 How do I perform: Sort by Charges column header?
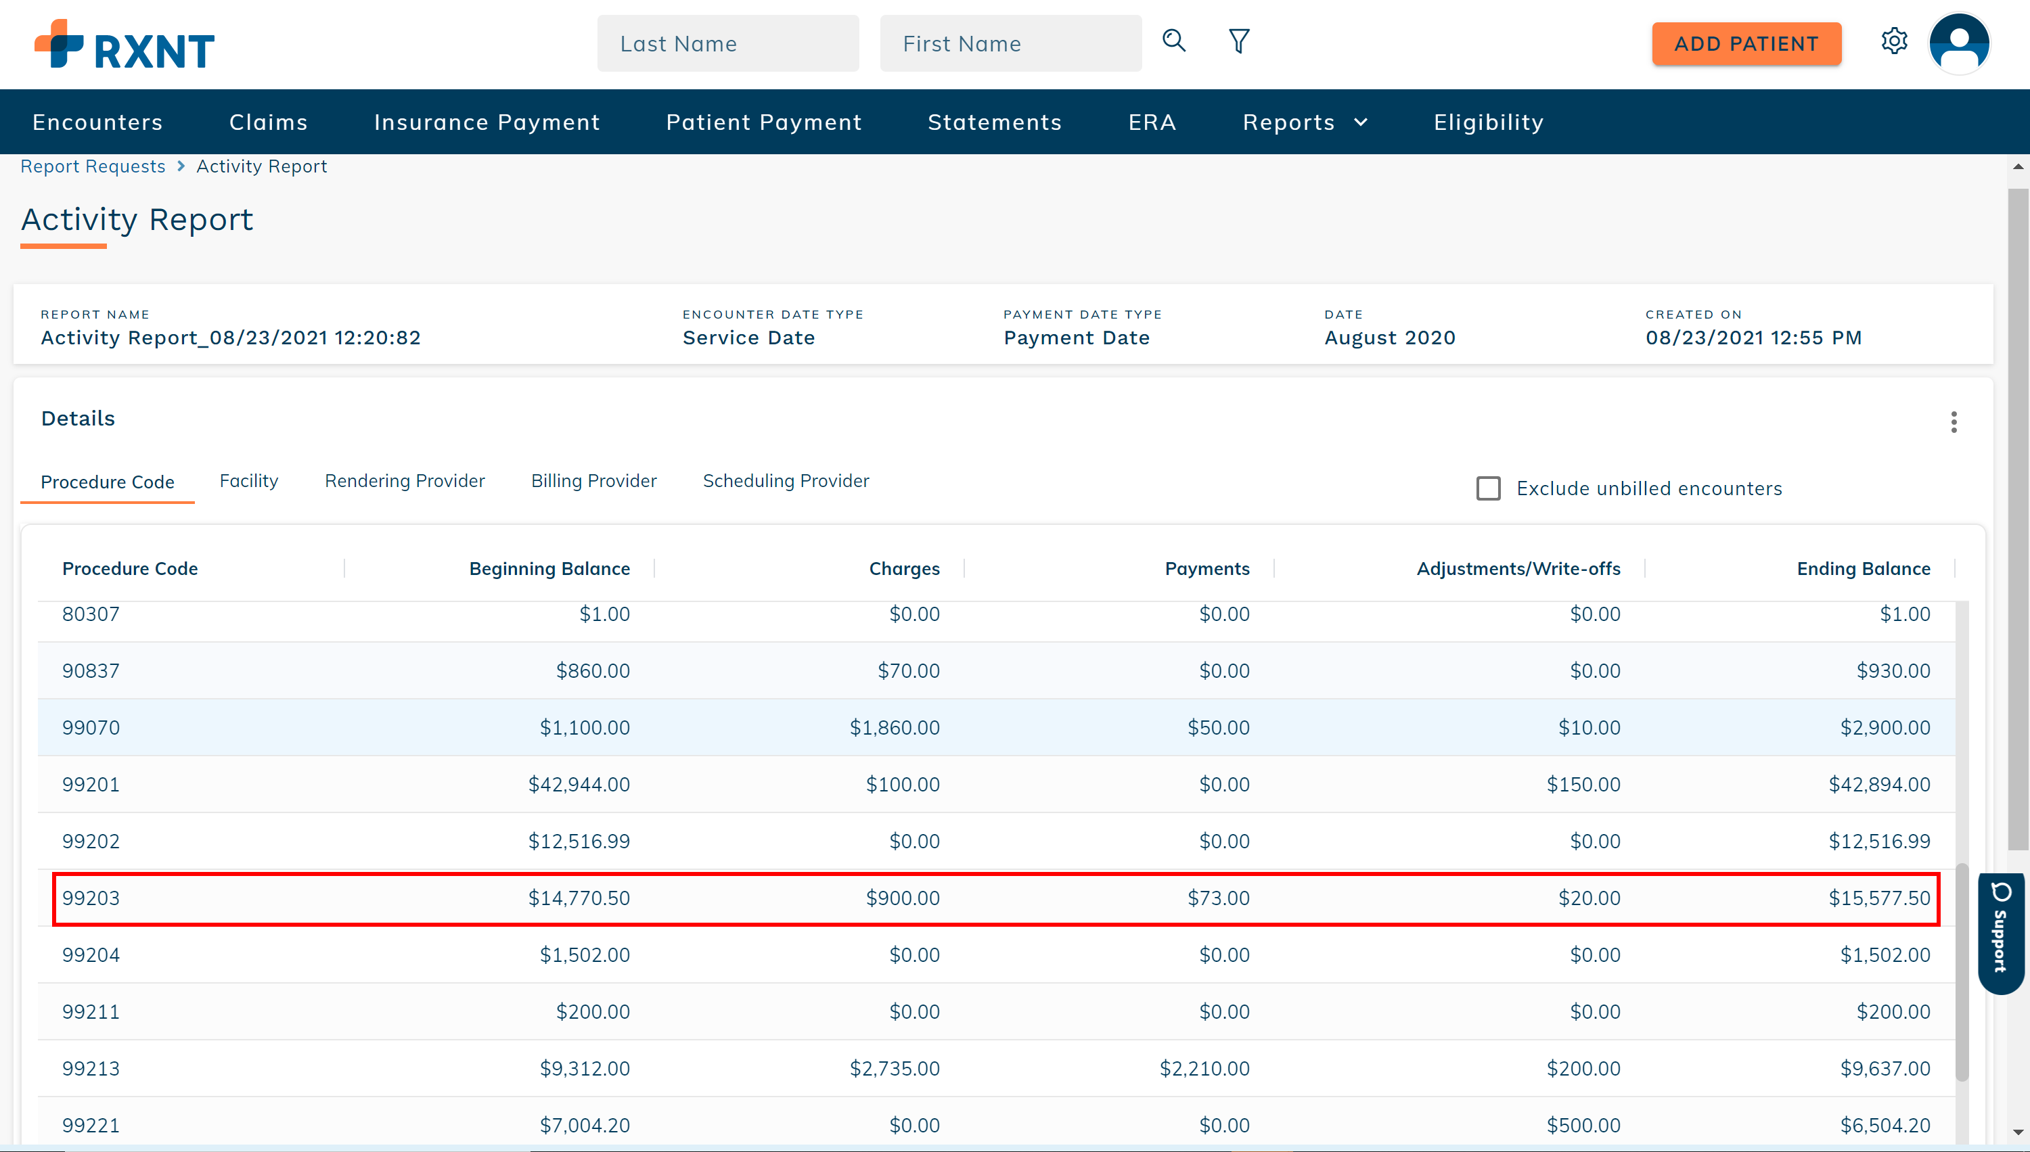(905, 568)
